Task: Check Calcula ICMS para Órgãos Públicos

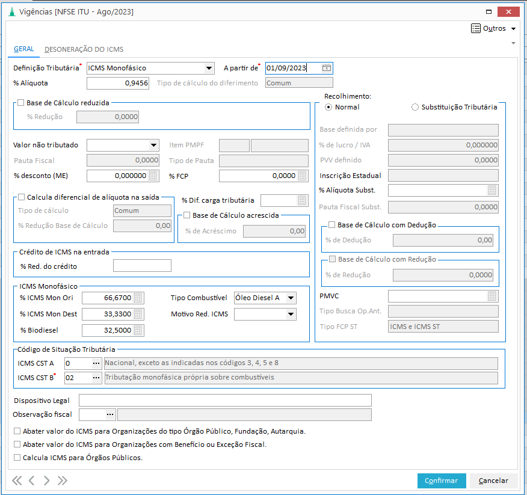Action: point(17,458)
